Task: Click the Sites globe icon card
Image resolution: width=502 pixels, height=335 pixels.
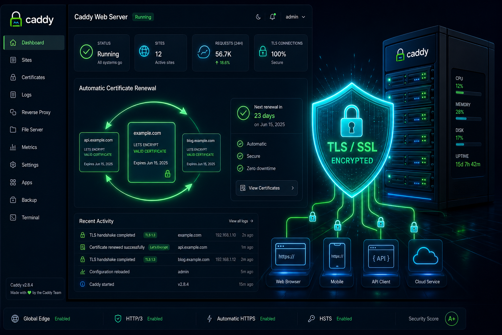Action: tap(144, 51)
